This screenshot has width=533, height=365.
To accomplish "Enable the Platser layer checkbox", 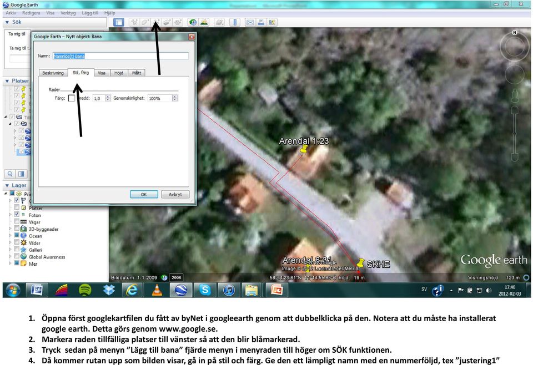I will coord(16,207).
